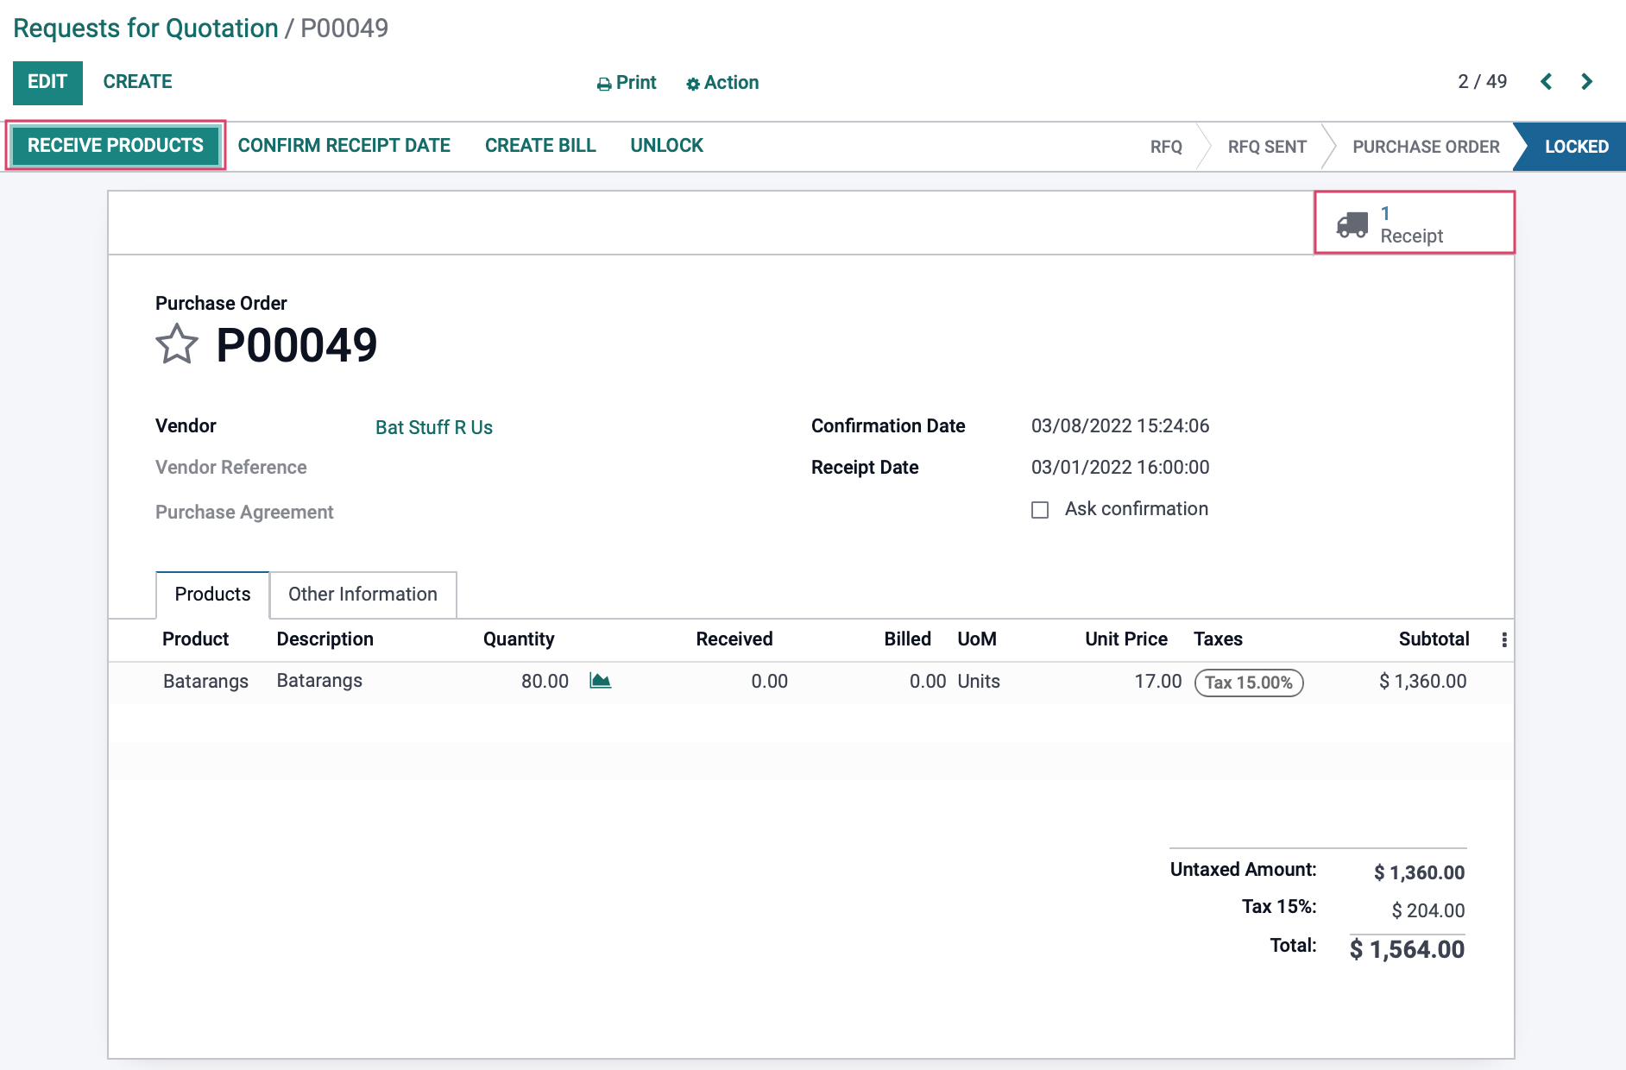1626x1070 pixels.
Task: Sort by the Billed column header
Action: click(x=907, y=639)
